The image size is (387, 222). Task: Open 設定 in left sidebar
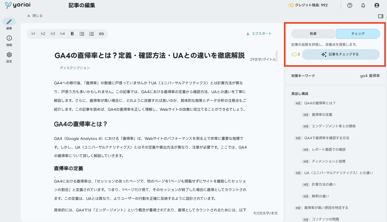click(9, 57)
